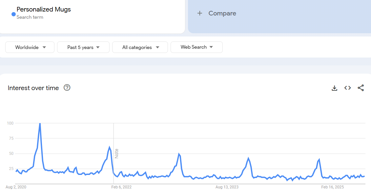The image size is (371, 194).
Task: Change the Web Search type filter
Action: (x=196, y=47)
